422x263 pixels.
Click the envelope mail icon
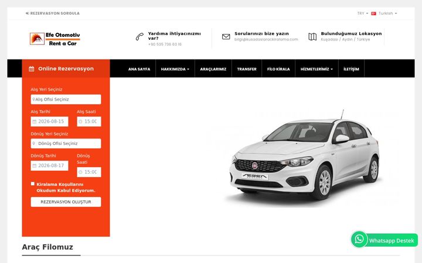pos(226,36)
